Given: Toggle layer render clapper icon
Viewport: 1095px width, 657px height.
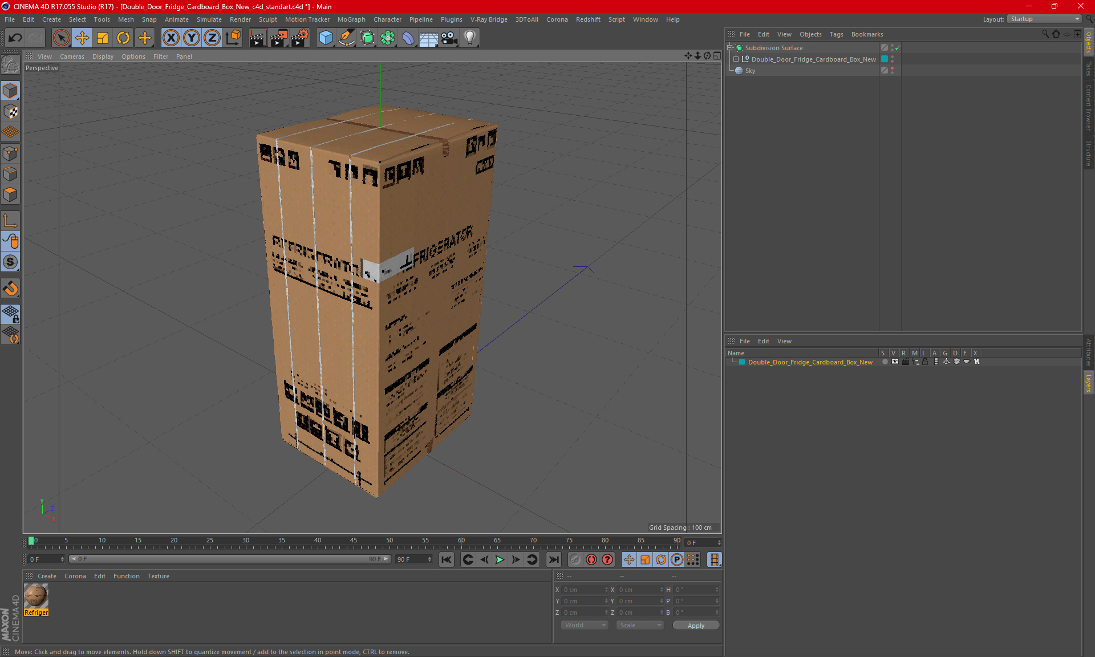Looking at the screenshot, I should coord(905,362).
